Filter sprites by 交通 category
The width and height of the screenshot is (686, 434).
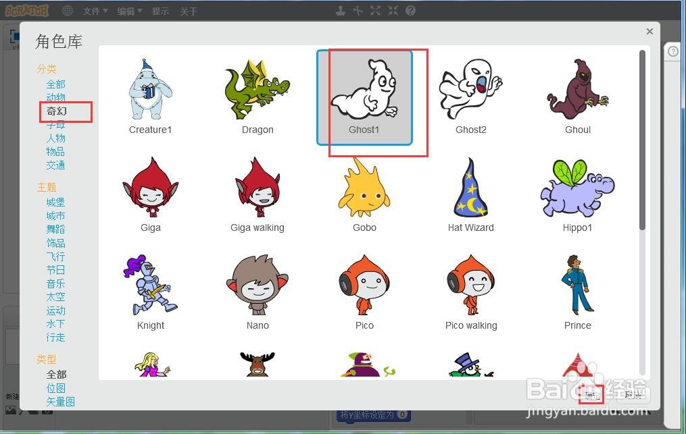coord(55,165)
